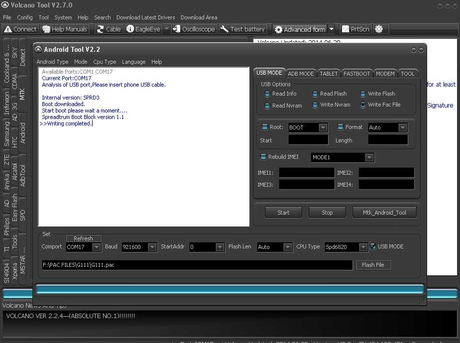Click the gear icon after PrtScn
Image resolution: width=460 pixels, height=343 pixels.
(x=379, y=29)
